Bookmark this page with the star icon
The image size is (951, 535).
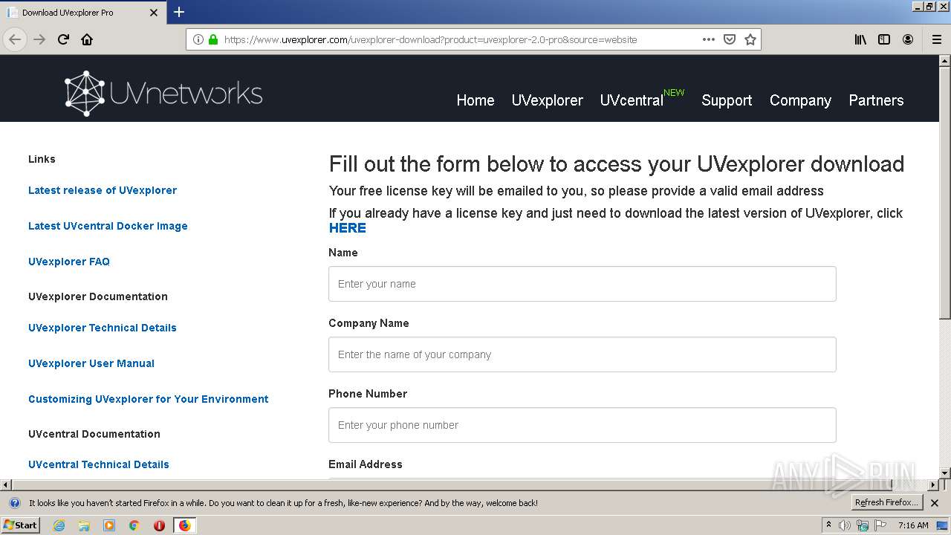(750, 39)
